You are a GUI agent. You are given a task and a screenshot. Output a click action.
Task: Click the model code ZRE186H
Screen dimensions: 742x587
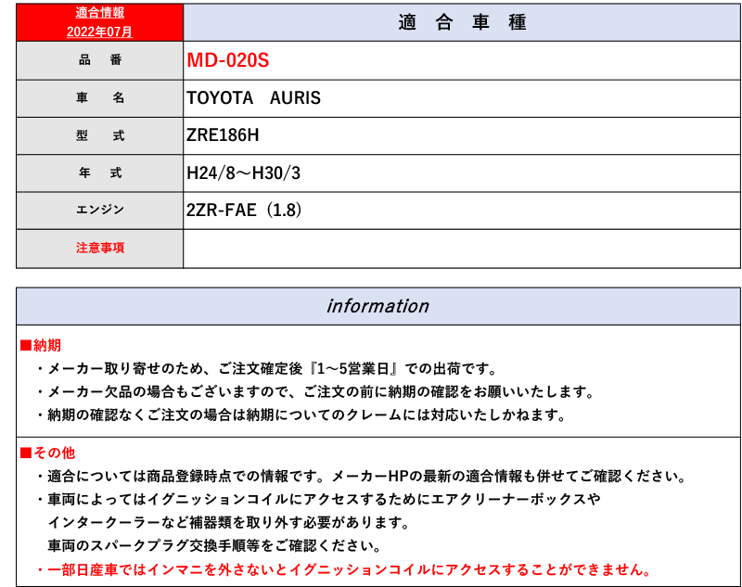(222, 135)
